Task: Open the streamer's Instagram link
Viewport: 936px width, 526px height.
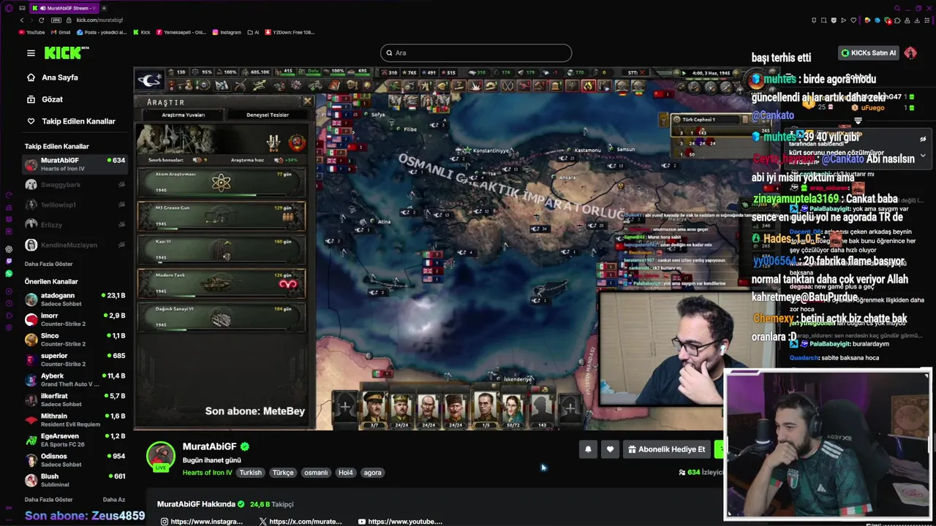Action: (202, 522)
